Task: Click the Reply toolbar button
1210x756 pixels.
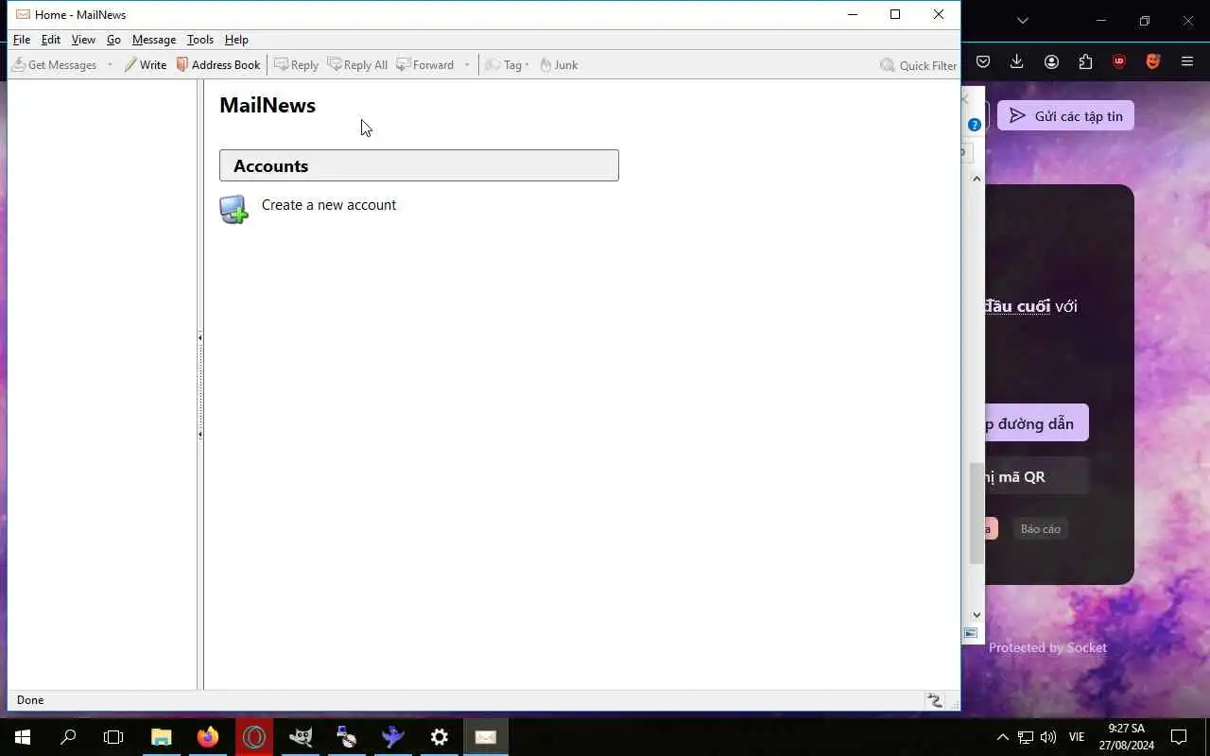Action: click(x=296, y=65)
